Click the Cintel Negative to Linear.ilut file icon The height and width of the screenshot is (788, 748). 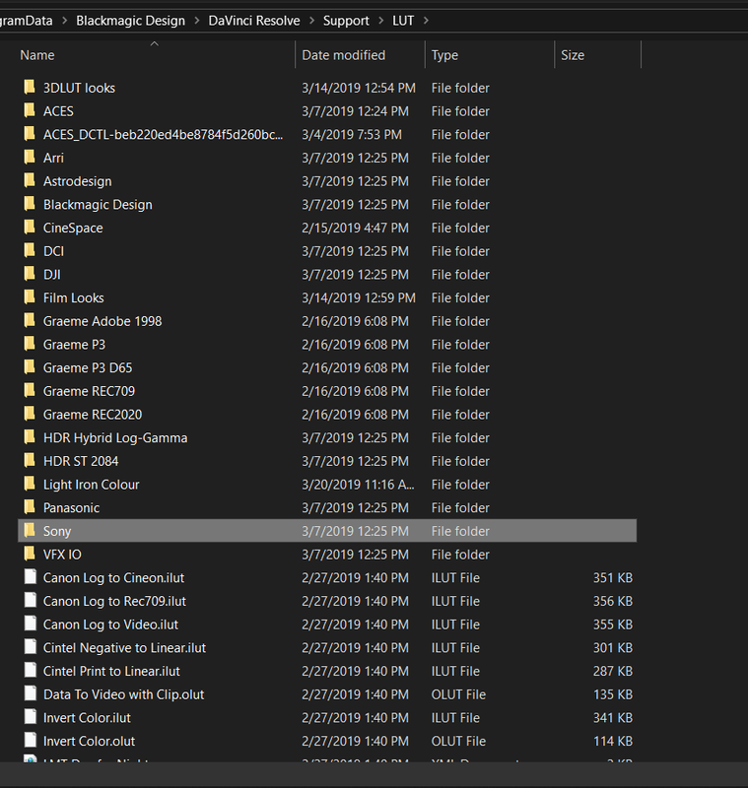31,647
